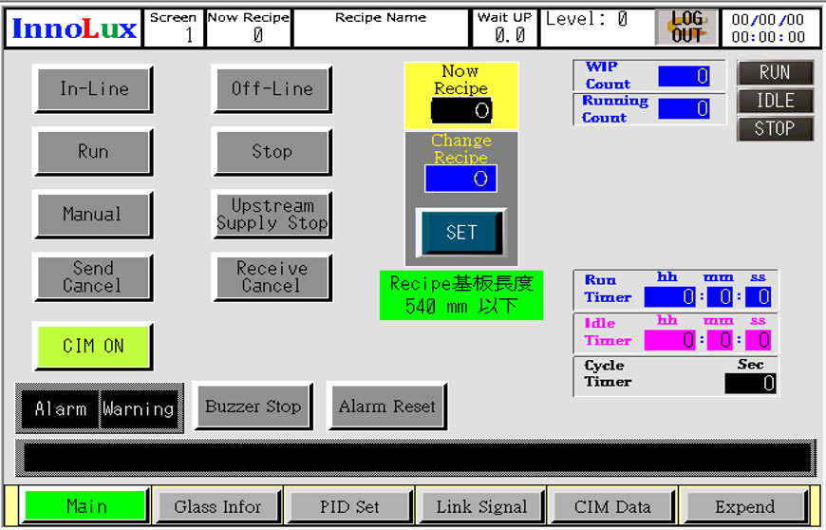
Task: Click the Warning indicator
Action: 139,409
